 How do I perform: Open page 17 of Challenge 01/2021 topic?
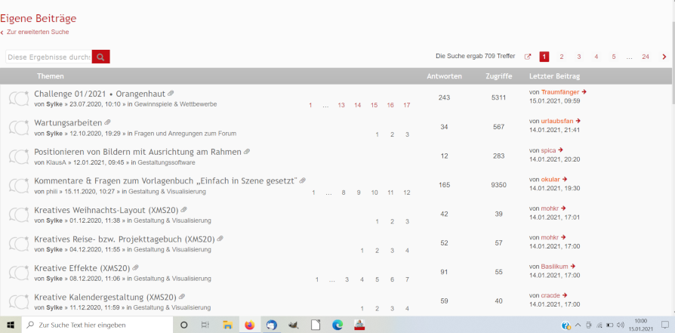(407, 105)
